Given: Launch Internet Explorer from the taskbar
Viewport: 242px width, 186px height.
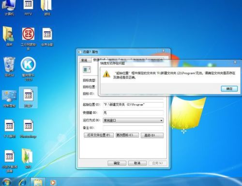Looking at the screenshot, I should tap(23, 183).
